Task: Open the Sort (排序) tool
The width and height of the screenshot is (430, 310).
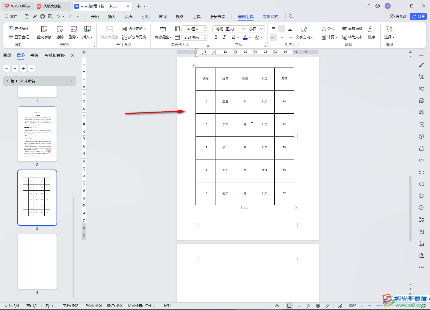Action: pos(371,32)
